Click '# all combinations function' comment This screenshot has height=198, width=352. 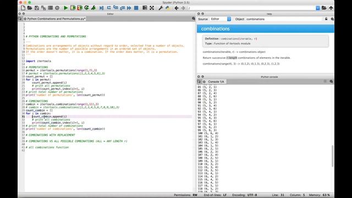(47, 147)
